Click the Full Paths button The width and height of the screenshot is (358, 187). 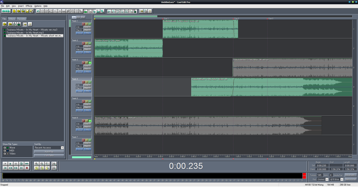(x=49, y=155)
